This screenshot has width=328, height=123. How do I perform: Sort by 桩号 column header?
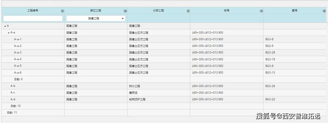click(x=226, y=11)
